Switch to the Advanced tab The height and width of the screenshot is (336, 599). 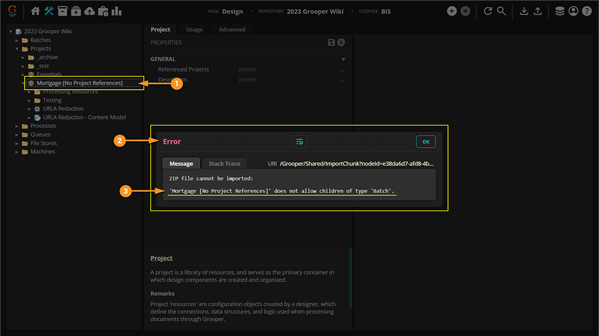point(232,29)
